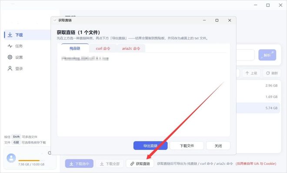The image size is (287, 173).
Task: Select the file row showing 2.96 GB
Action: (258, 86)
